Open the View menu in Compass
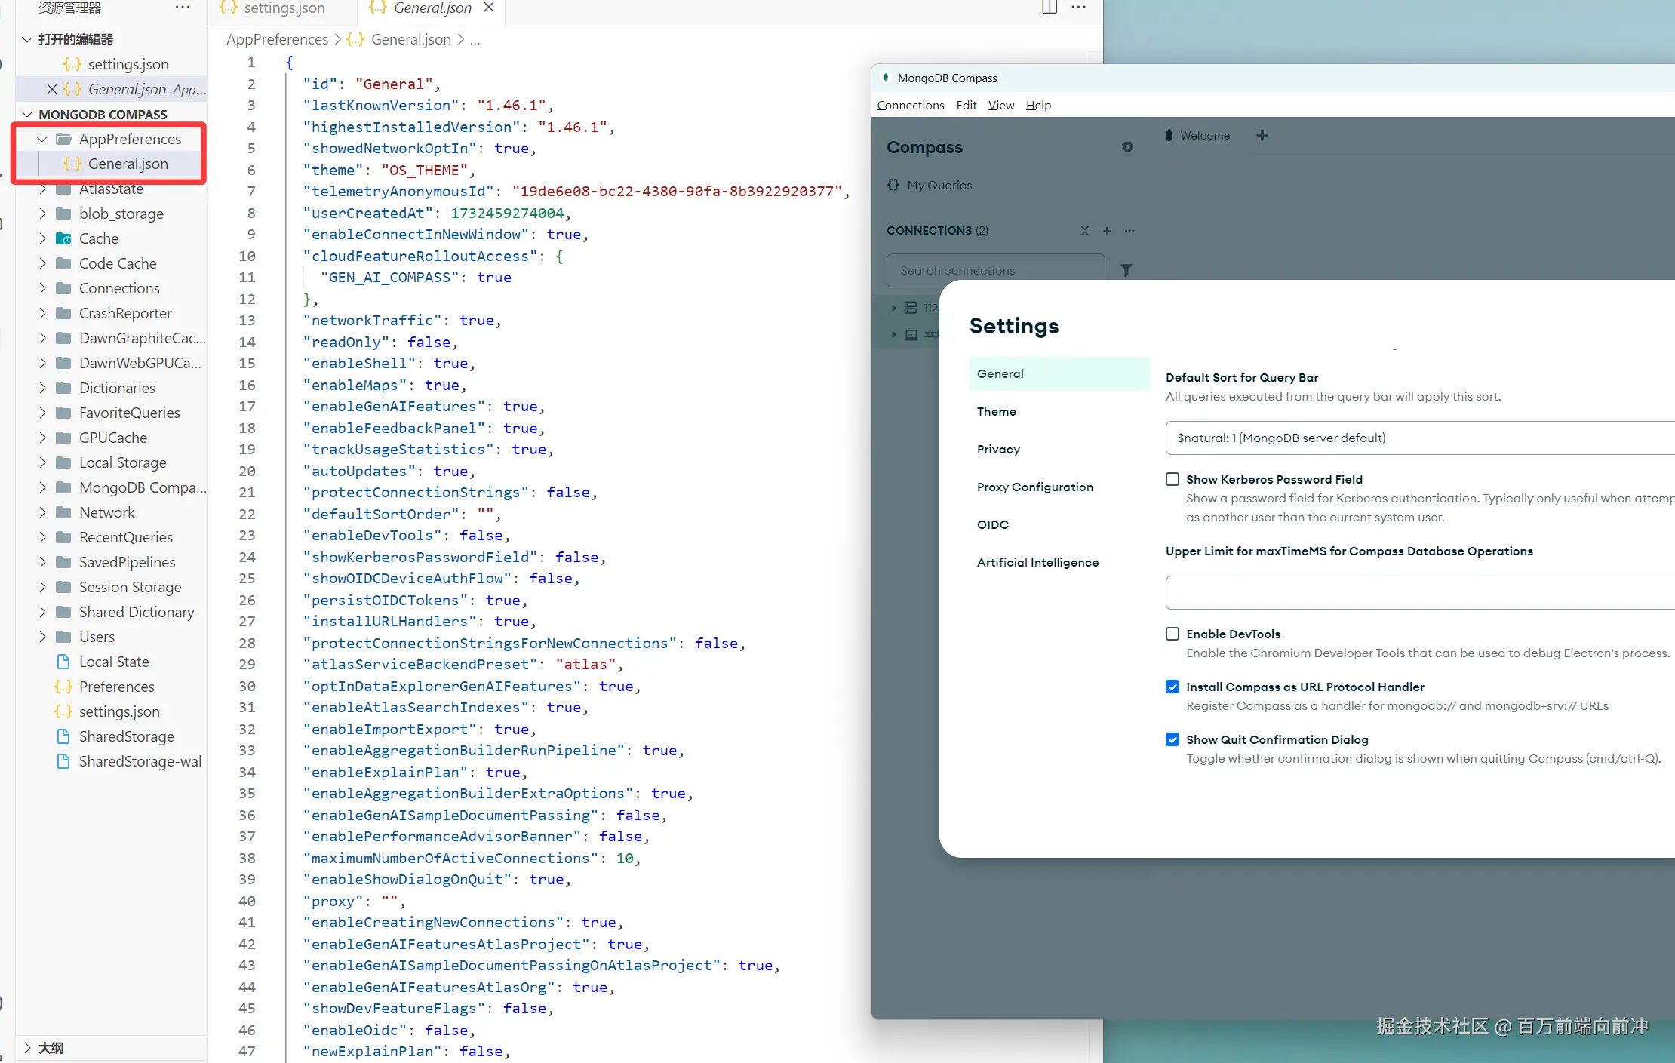 (x=1000, y=105)
